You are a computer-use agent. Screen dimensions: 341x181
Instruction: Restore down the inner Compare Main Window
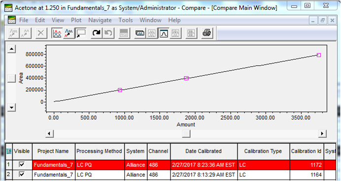(x=323, y=21)
